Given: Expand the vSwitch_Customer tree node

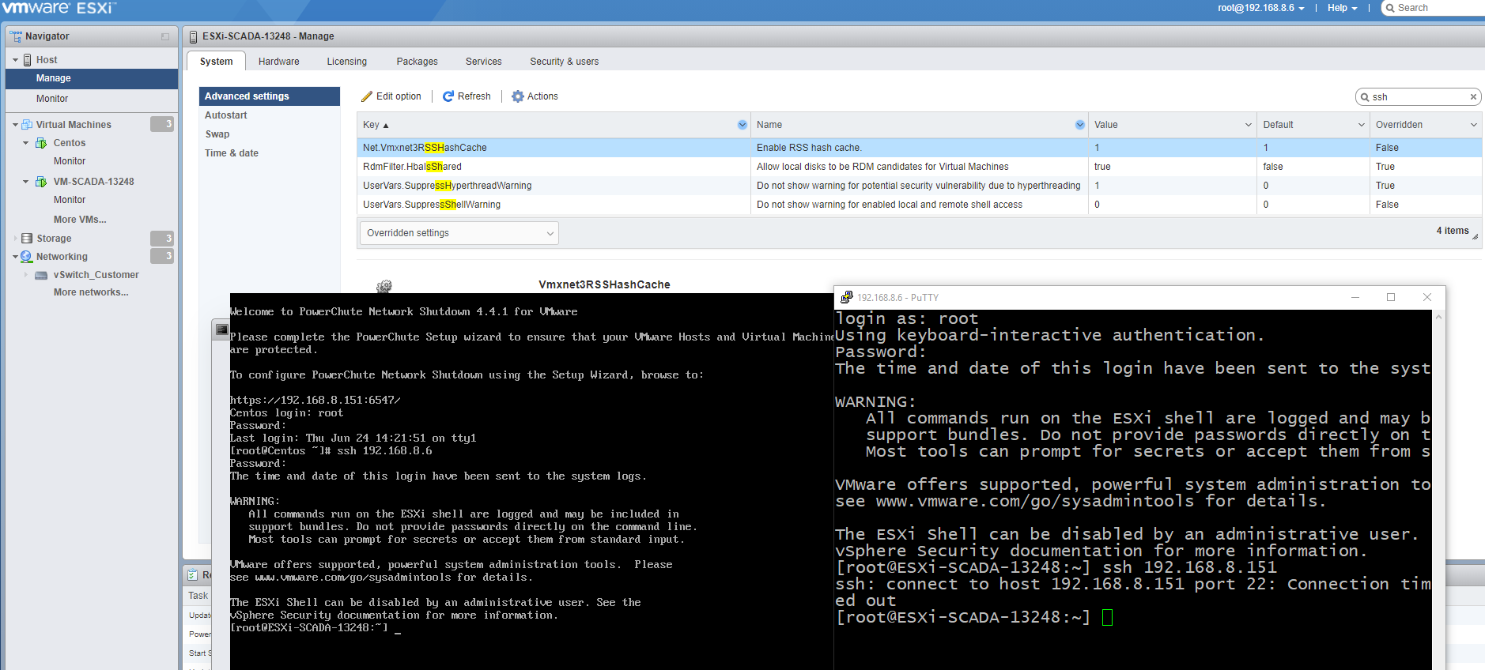Looking at the screenshot, I should pyautogui.click(x=26, y=275).
